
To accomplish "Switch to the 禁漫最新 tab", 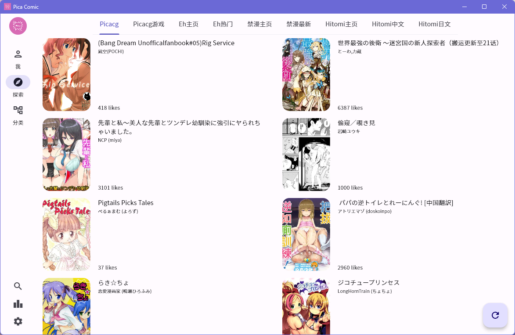I will tap(299, 24).
